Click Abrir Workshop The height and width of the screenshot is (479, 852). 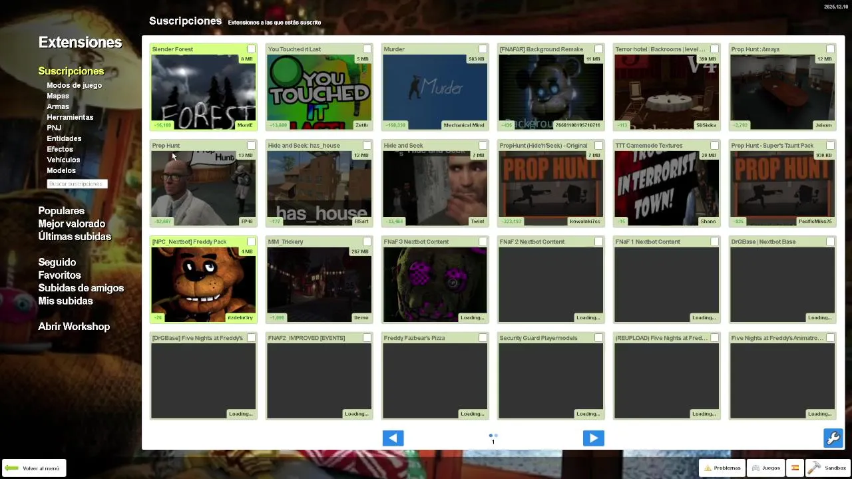click(74, 327)
